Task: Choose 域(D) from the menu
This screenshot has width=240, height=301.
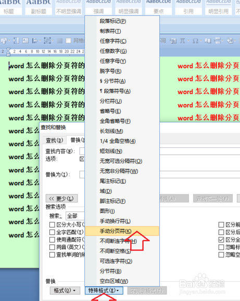Action: pyautogui.click(x=122, y=191)
